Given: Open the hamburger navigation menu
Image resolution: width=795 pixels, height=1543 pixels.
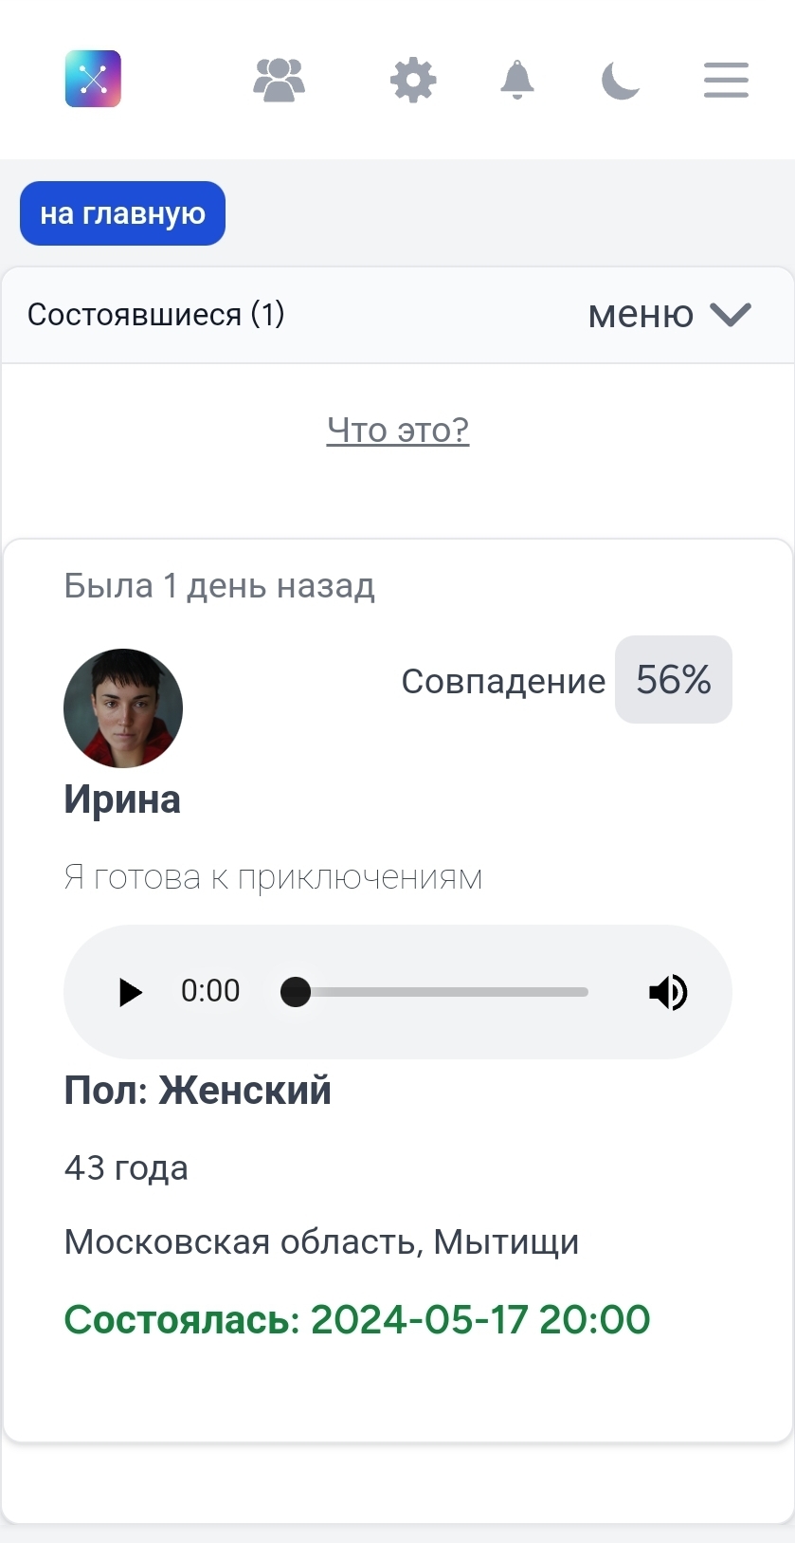Looking at the screenshot, I should pyautogui.click(x=726, y=80).
